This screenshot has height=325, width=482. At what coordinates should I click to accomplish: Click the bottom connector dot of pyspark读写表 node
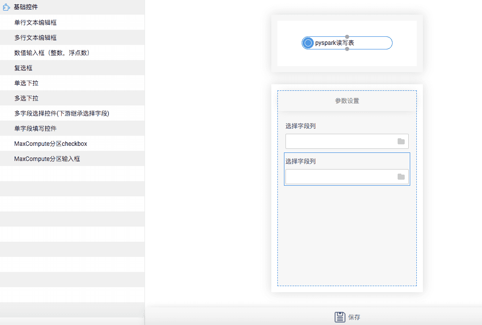(x=347, y=49)
